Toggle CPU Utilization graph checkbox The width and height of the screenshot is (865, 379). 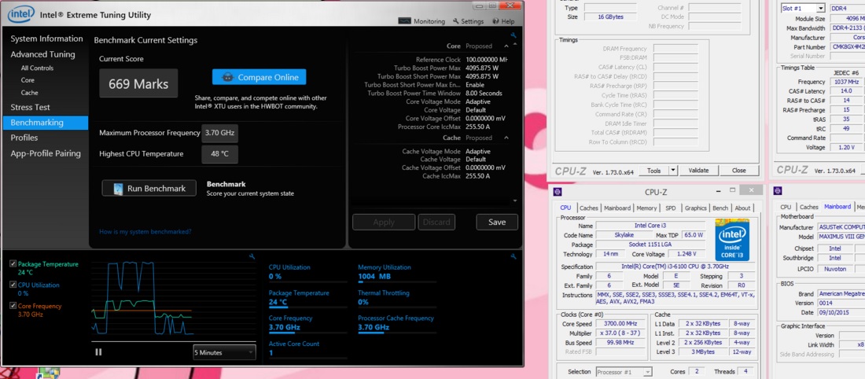tap(13, 285)
